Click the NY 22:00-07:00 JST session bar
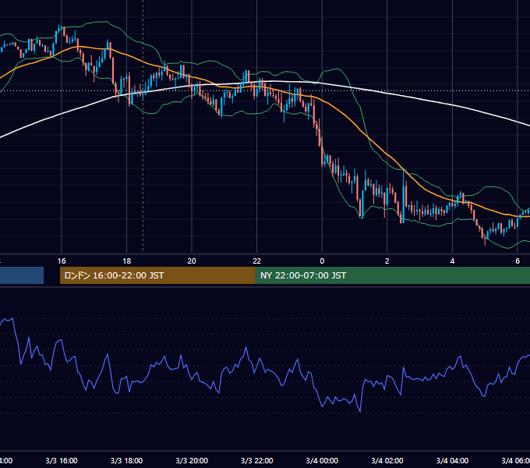The height and width of the screenshot is (468, 530). click(x=392, y=275)
